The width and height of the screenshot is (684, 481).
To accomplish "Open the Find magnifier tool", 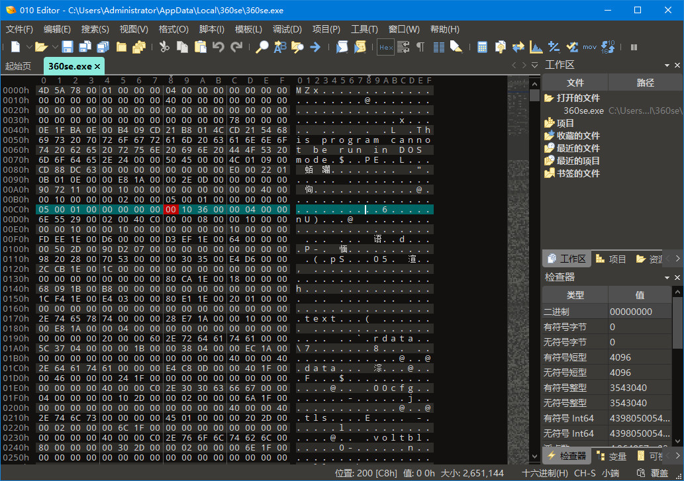I will point(262,47).
